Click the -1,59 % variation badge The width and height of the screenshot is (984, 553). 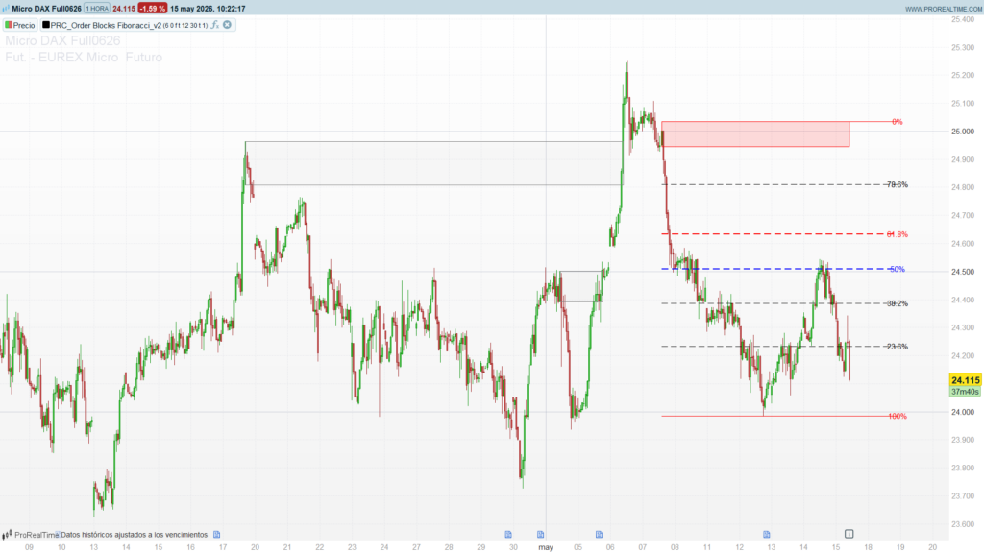click(x=153, y=9)
